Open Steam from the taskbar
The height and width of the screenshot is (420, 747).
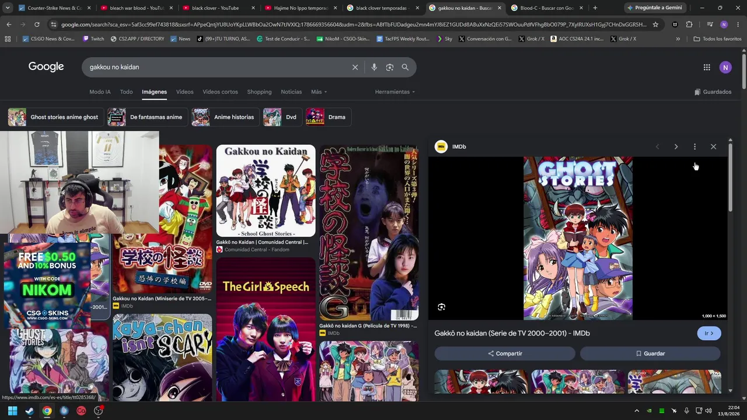tap(30, 411)
